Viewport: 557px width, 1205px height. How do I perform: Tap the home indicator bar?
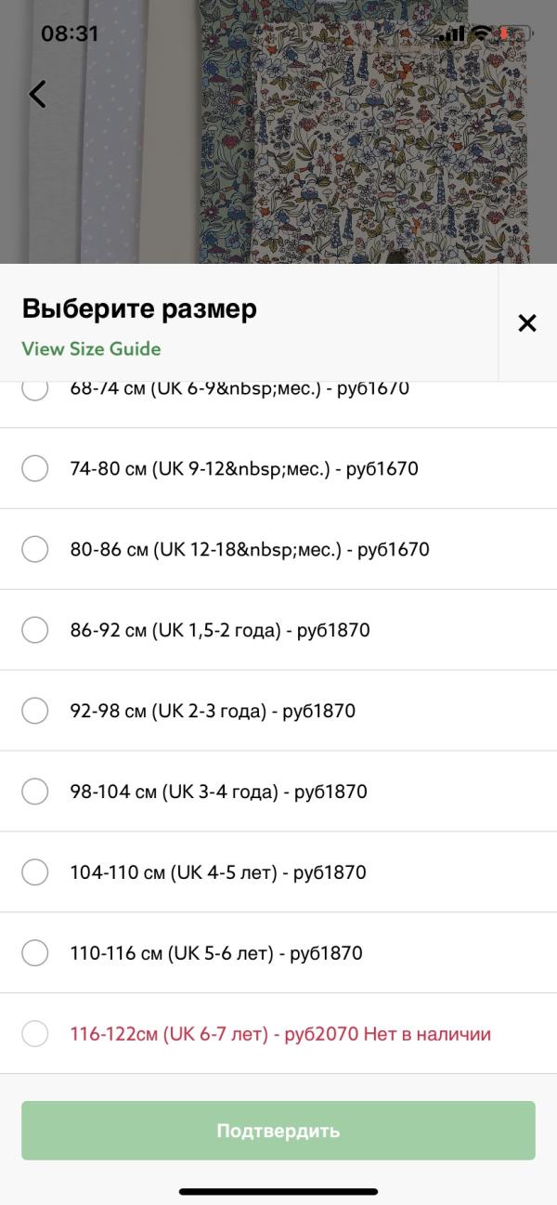[x=278, y=1191]
